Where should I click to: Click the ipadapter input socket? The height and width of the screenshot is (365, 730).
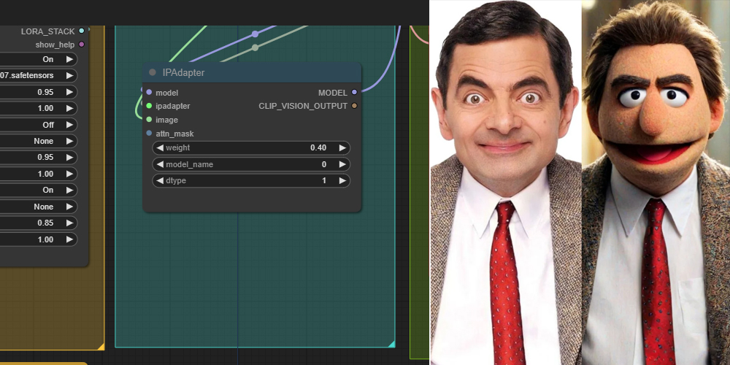149,106
